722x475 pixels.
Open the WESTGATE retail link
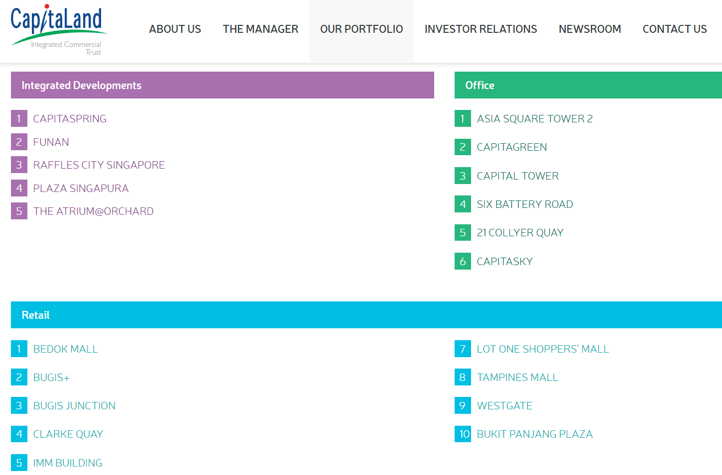tap(505, 406)
